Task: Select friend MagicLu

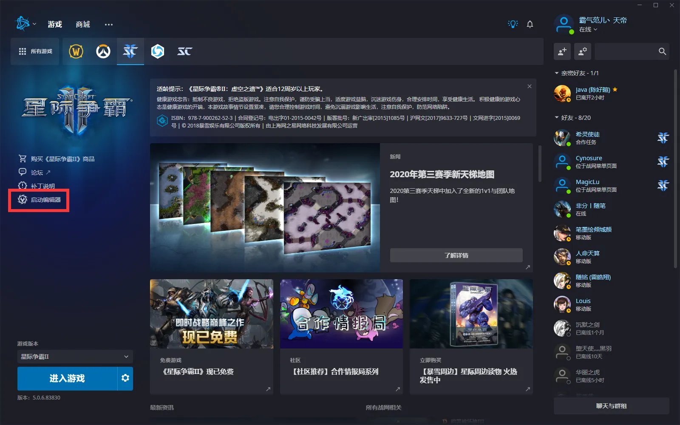Action: tap(610, 186)
